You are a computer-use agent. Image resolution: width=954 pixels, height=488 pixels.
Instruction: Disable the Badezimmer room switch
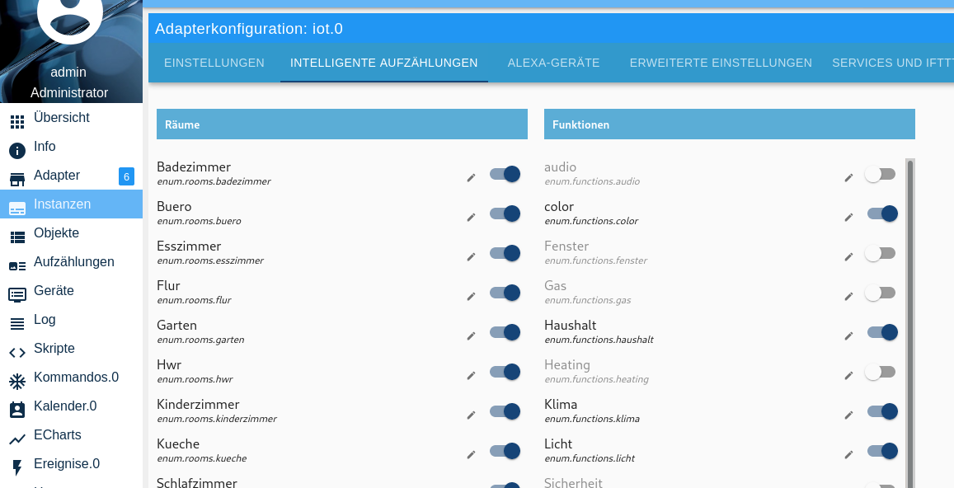pos(505,174)
